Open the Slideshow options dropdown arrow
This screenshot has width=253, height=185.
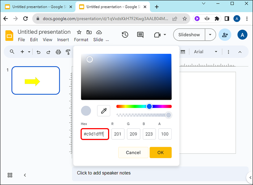pyautogui.click(x=210, y=35)
